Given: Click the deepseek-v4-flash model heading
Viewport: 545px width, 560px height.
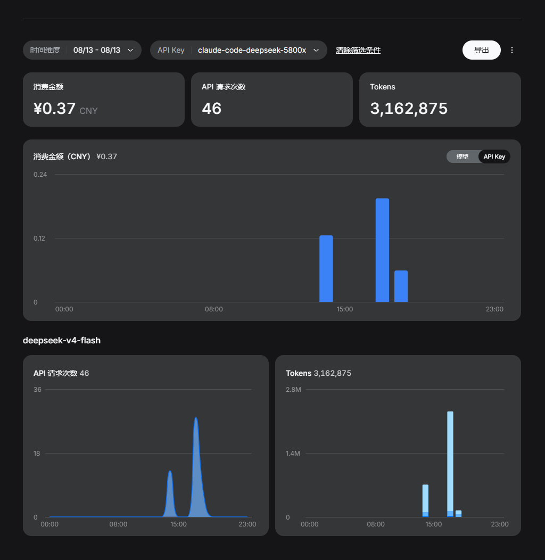Looking at the screenshot, I should click(x=62, y=340).
